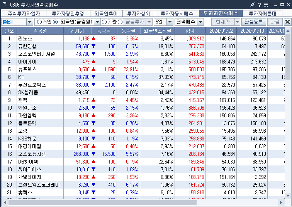Click the 22.91% change rate cell
The height and width of the screenshot is (207, 292).
[x=131, y=69]
